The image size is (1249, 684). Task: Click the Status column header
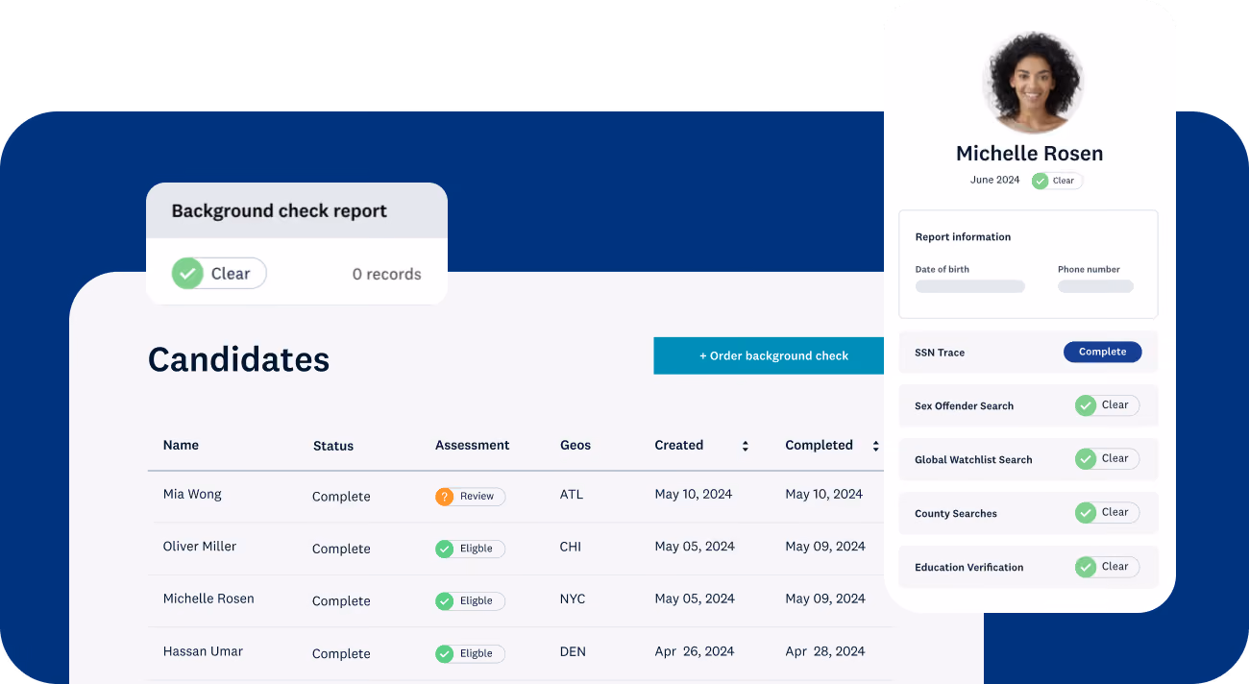(x=333, y=446)
